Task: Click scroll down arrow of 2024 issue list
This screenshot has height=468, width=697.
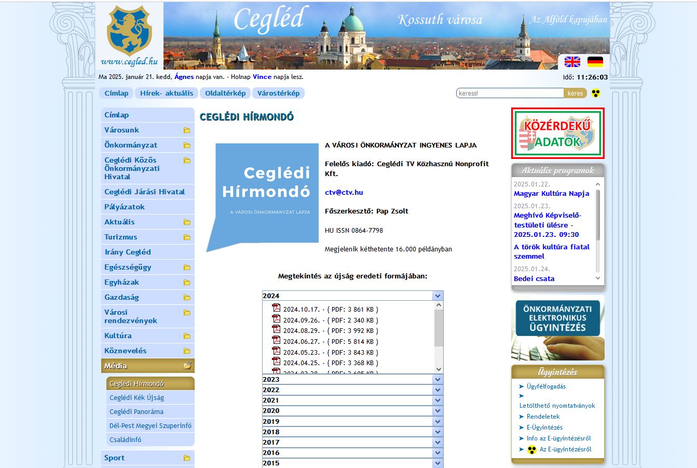Action: coord(439,369)
